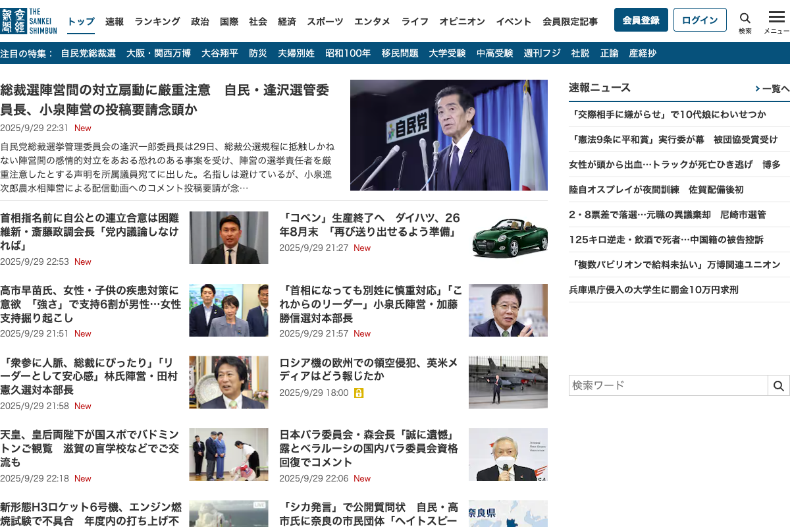Viewport: 790px width, 527px height.
Task: Click the 会員登録 button
Action: [x=641, y=20]
